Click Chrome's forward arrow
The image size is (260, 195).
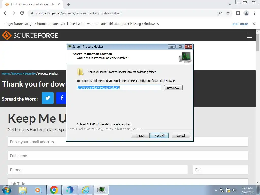[14, 13]
